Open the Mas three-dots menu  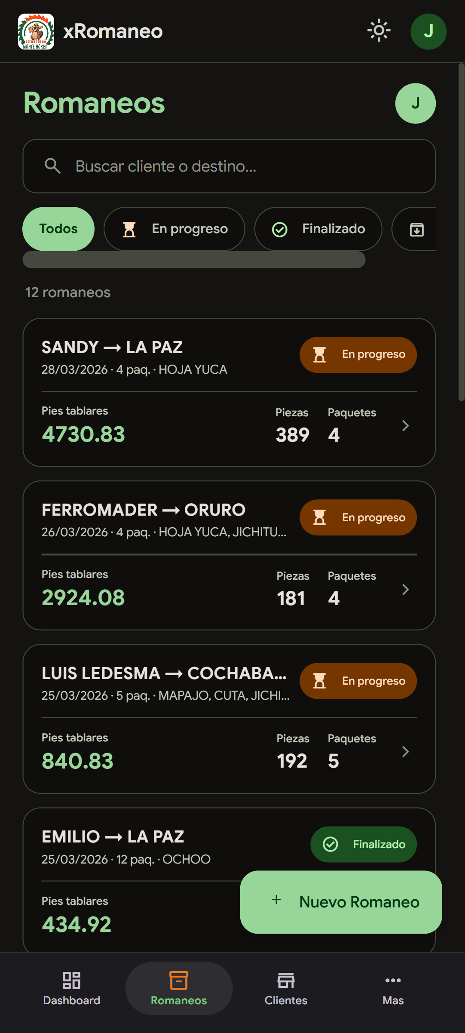click(393, 988)
